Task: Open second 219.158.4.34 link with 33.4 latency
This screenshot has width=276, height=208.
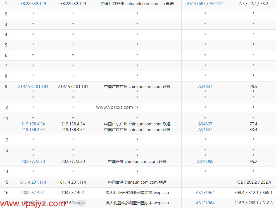Action: [x=33, y=130]
